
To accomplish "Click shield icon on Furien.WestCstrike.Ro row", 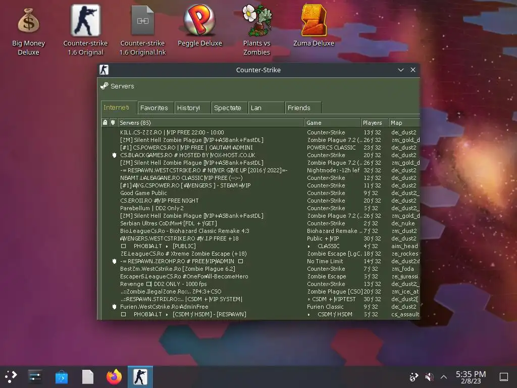I will [x=114, y=307].
